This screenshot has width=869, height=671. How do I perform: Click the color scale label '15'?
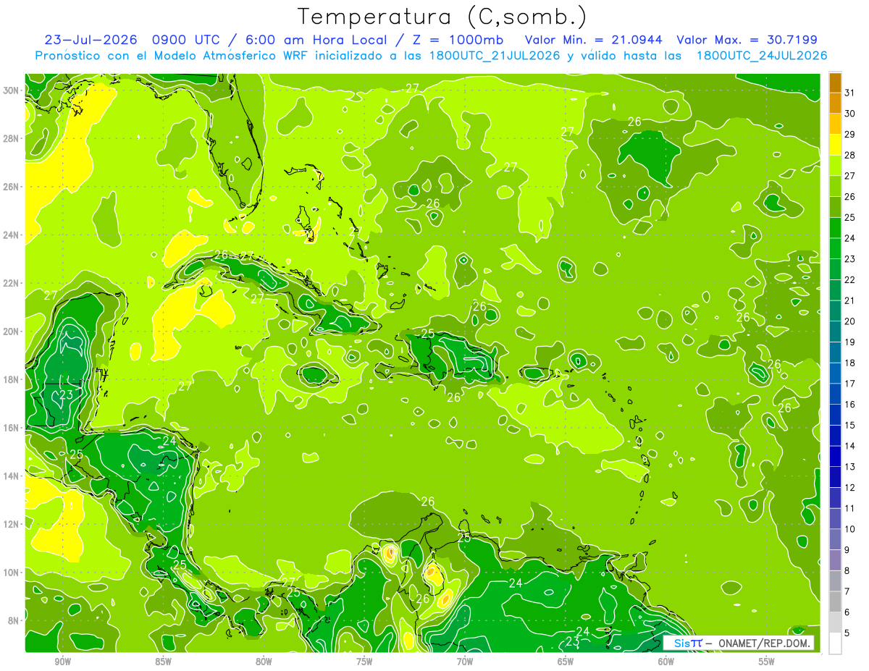coord(850,426)
